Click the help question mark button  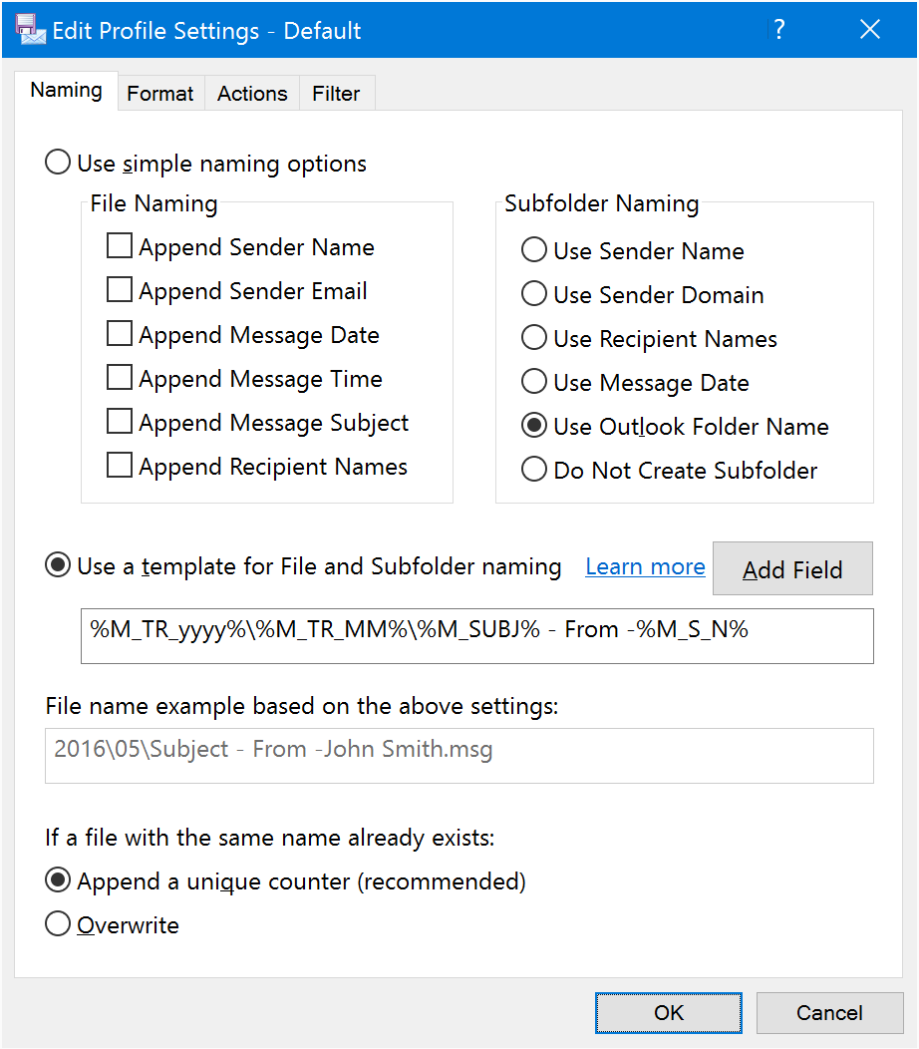779,30
